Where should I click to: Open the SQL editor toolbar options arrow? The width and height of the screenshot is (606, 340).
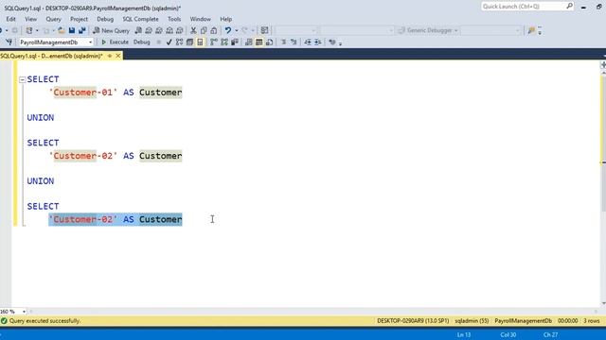pyautogui.click(x=340, y=43)
